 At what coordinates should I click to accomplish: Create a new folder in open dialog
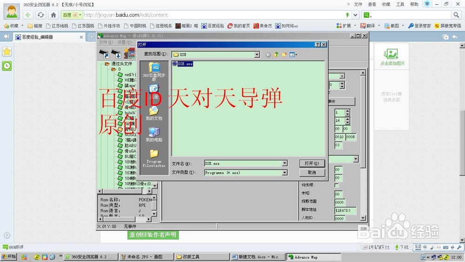tap(284, 54)
